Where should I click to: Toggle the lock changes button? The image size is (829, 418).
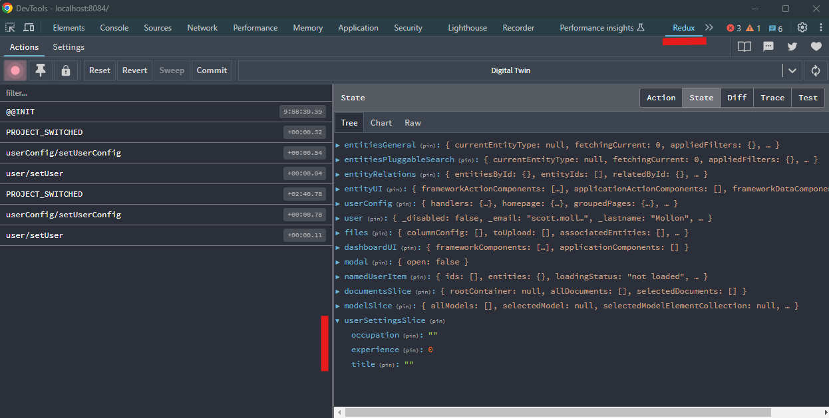(65, 70)
